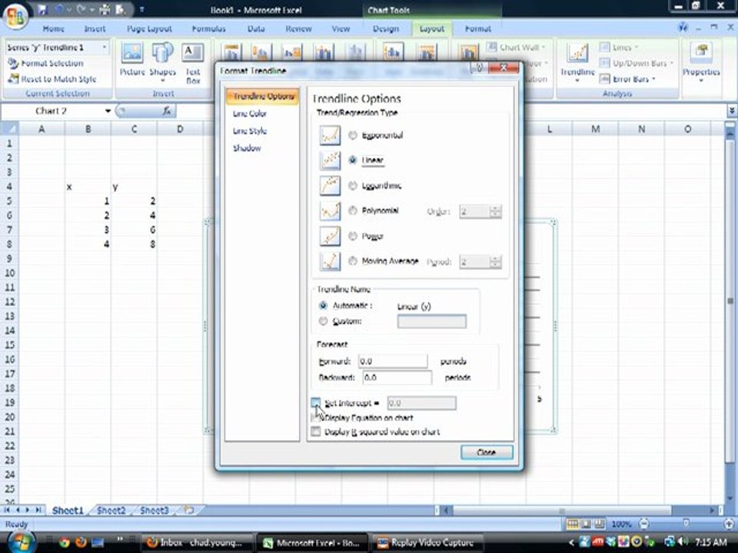Click the Close button in dialog
The width and height of the screenshot is (738, 553).
(x=486, y=452)
